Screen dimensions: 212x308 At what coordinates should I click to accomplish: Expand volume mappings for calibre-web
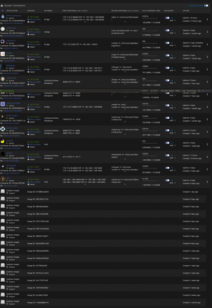[125, 85]
